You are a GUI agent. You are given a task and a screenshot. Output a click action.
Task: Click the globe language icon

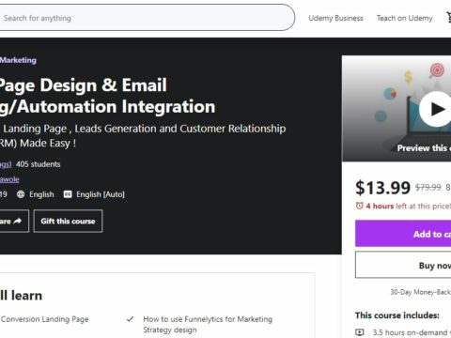[21, 194]
